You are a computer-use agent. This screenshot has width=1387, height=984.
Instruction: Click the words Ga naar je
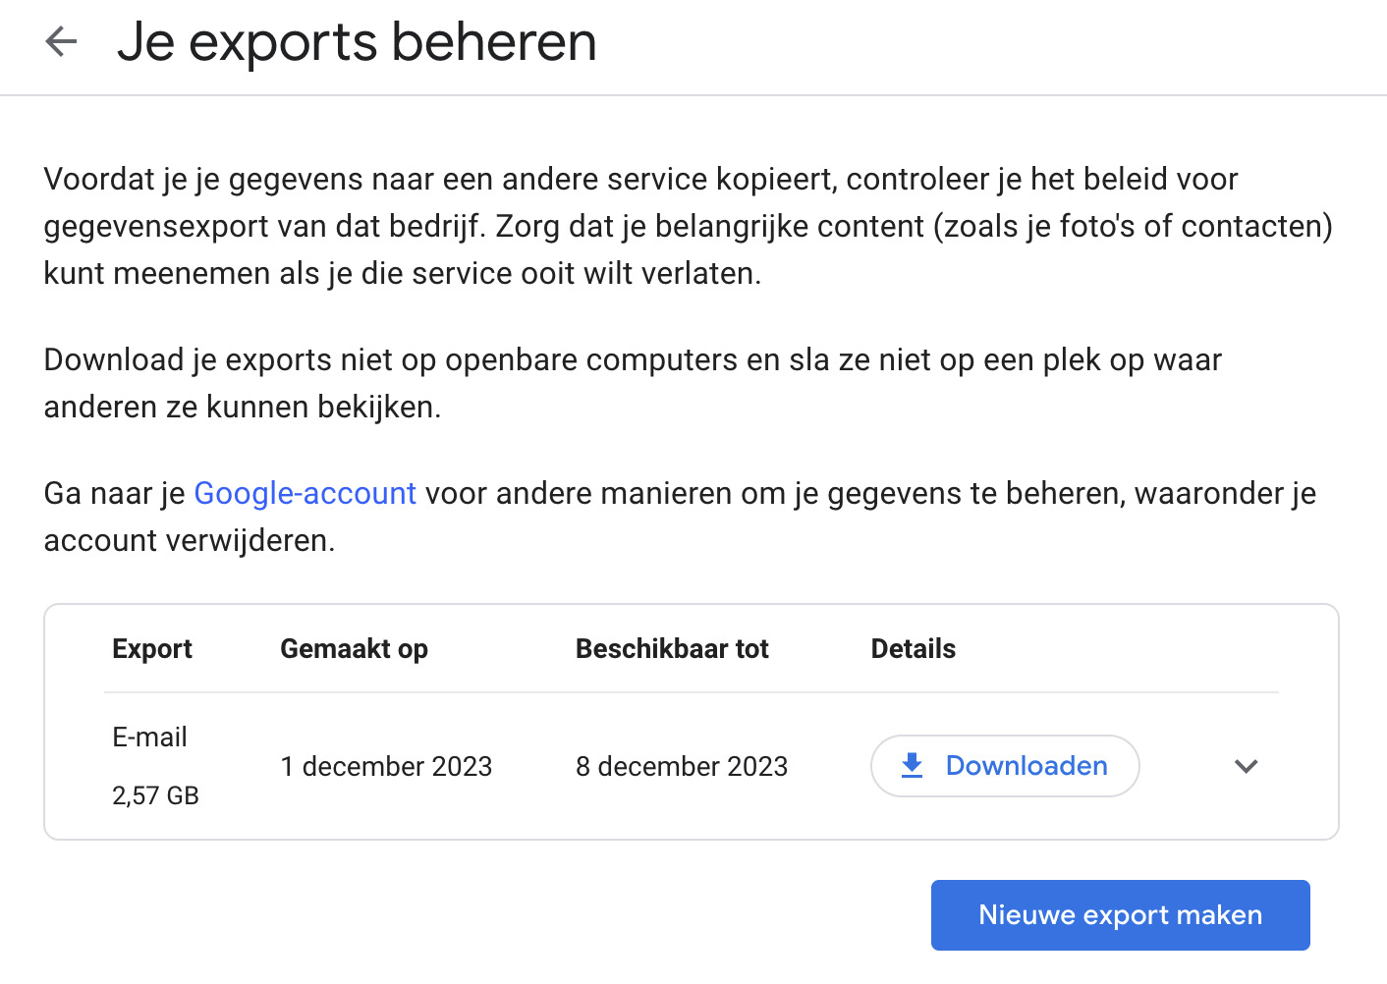point(114,493)
